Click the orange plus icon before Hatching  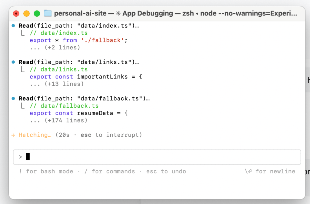click(x=13, y=135)
